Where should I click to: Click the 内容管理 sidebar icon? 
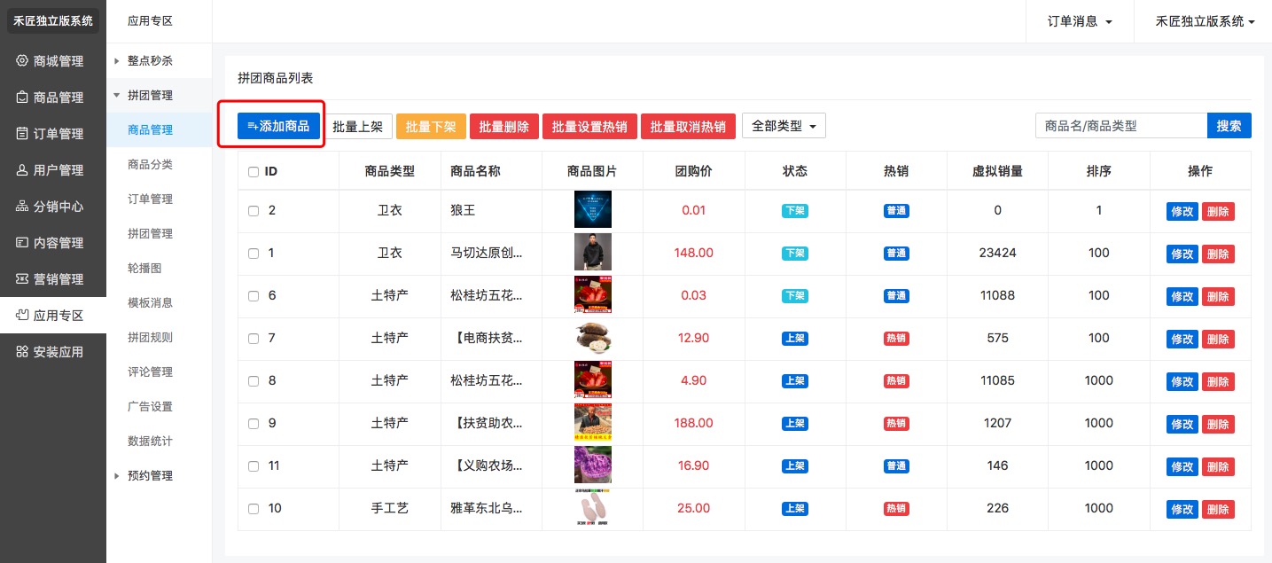[x=22, y=243]
